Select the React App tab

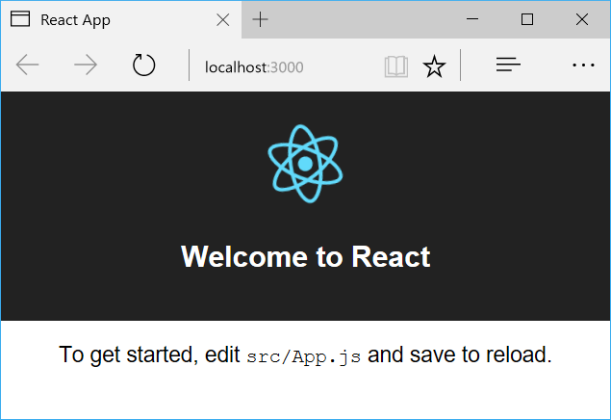pyautogui.click(x=121, y=19)
